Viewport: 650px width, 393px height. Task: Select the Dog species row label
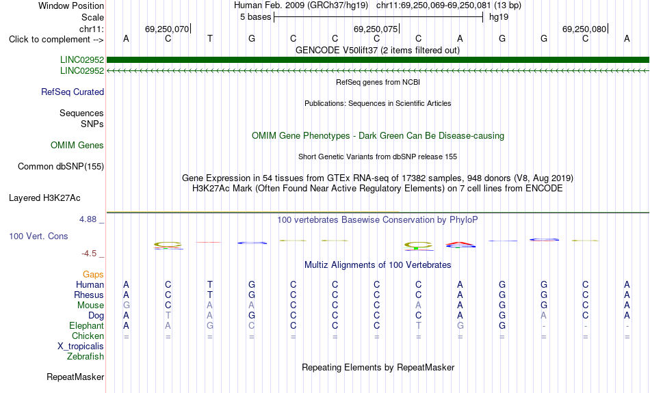click(96, 316)
